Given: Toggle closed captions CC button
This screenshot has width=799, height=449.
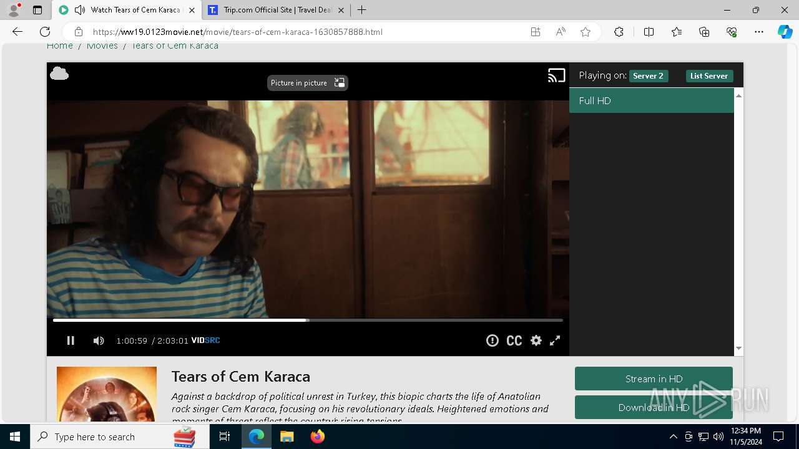Looking at the screenshot, I should [514, 340].
